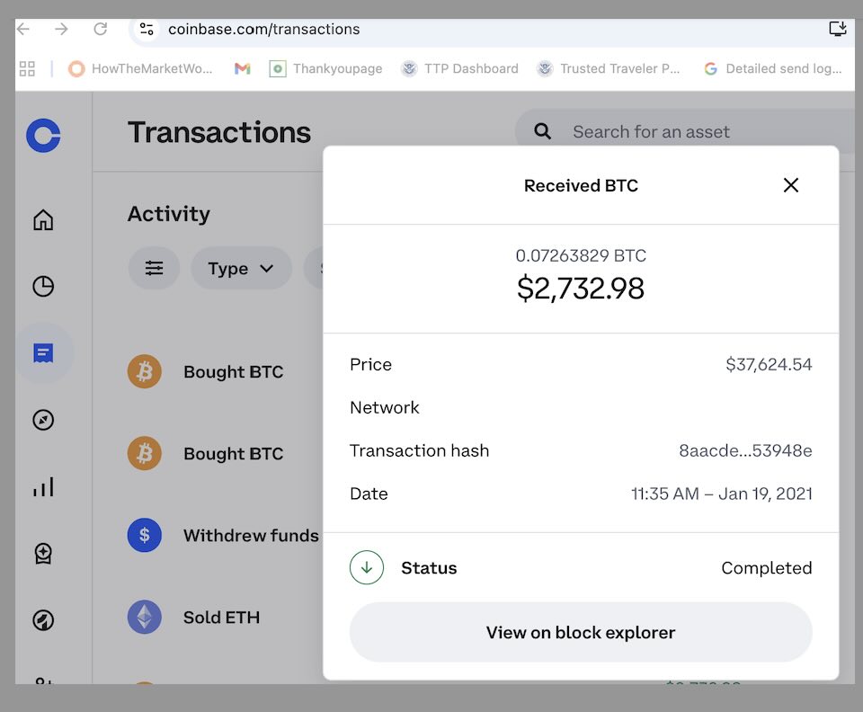
Task: Click the dollar icon beside Withdrew funds
Action: point(145,535)
